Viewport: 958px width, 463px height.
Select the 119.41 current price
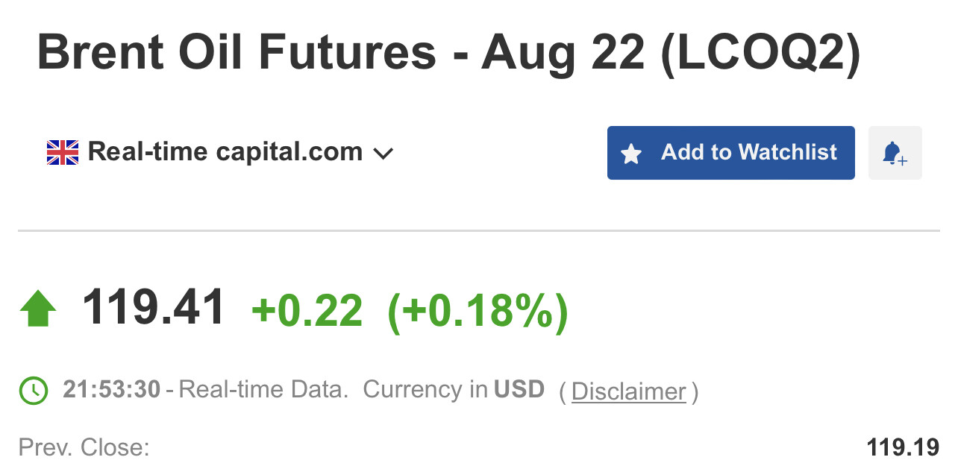(154, 307)
